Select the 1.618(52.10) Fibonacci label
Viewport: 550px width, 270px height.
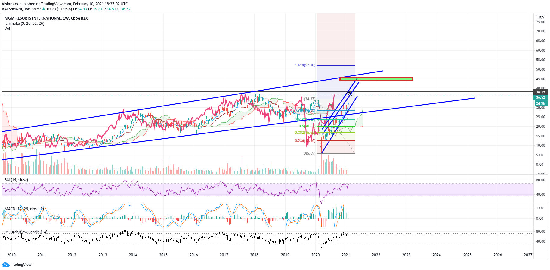305,65
